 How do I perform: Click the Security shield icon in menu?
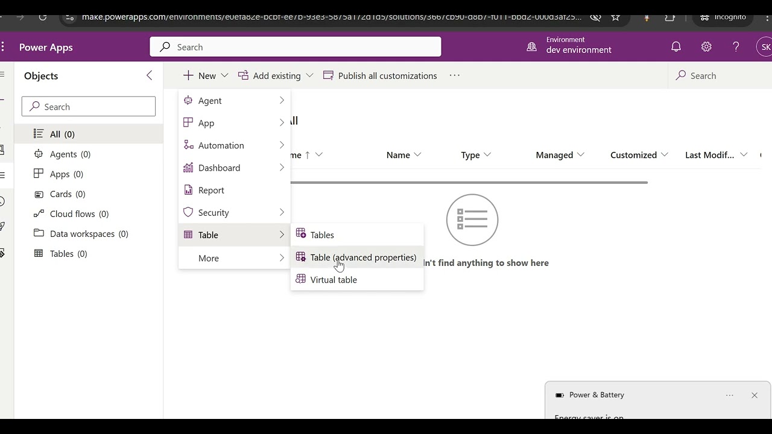pos(188,212)
